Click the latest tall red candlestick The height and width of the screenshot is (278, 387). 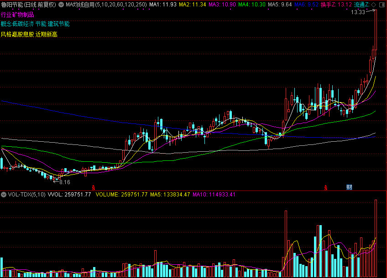point(376,30)
